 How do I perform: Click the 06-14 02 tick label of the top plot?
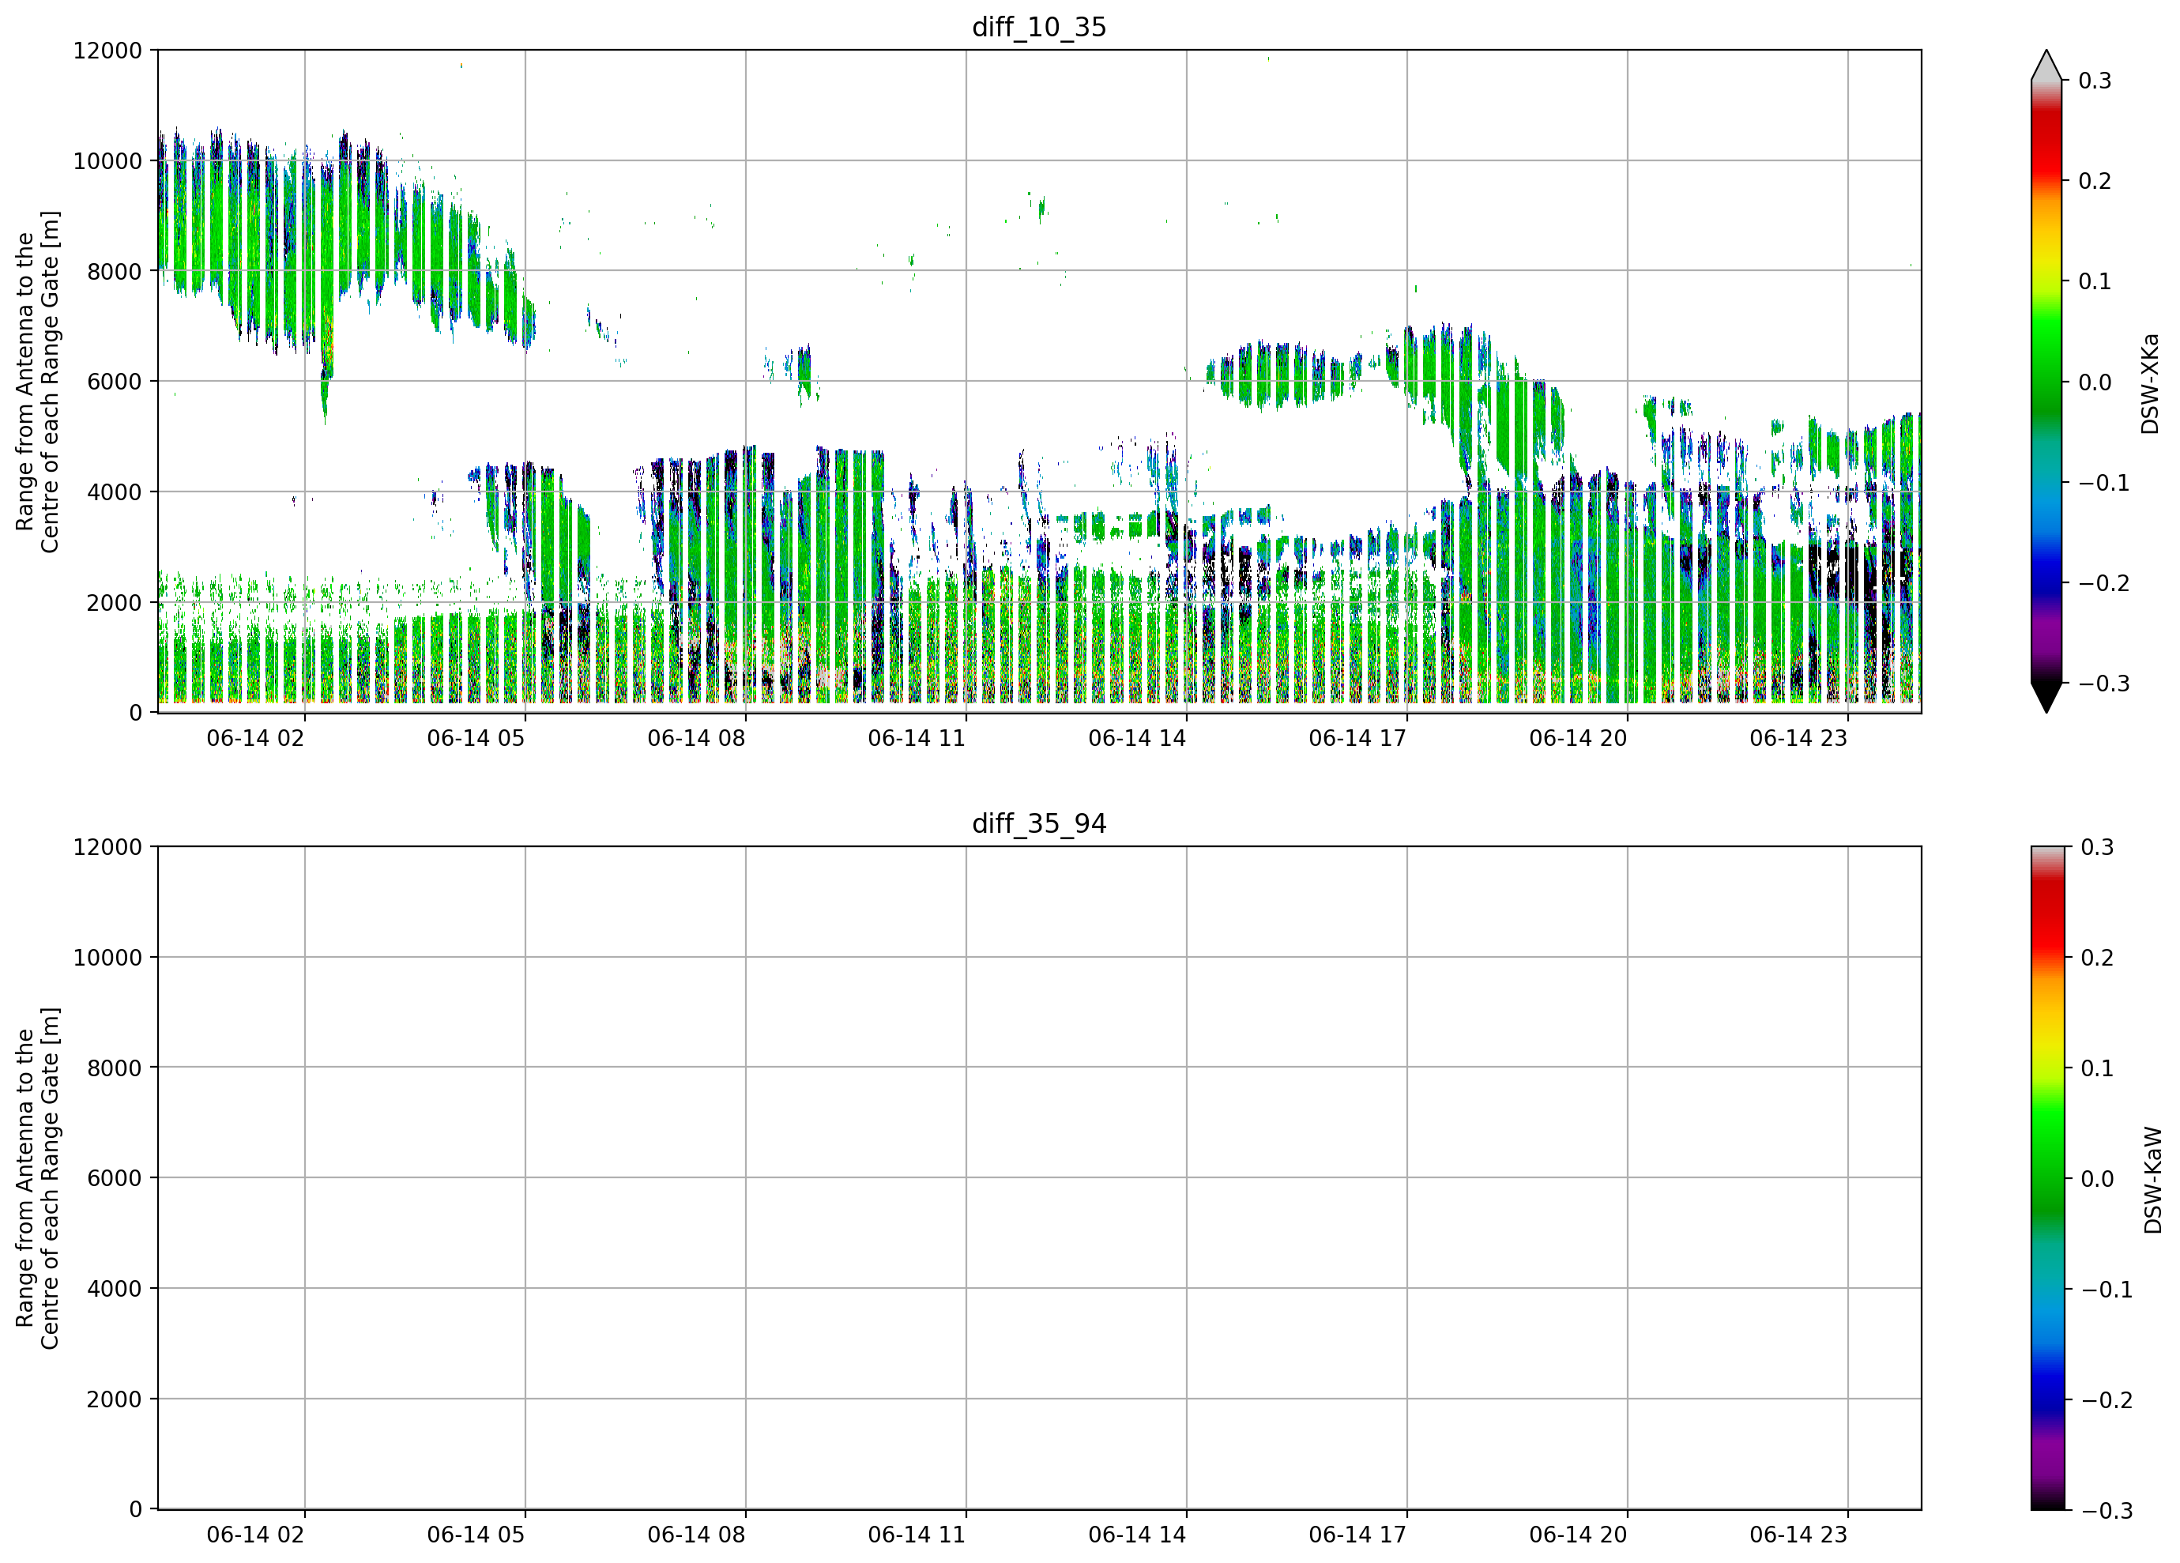(x=254, y=738)
